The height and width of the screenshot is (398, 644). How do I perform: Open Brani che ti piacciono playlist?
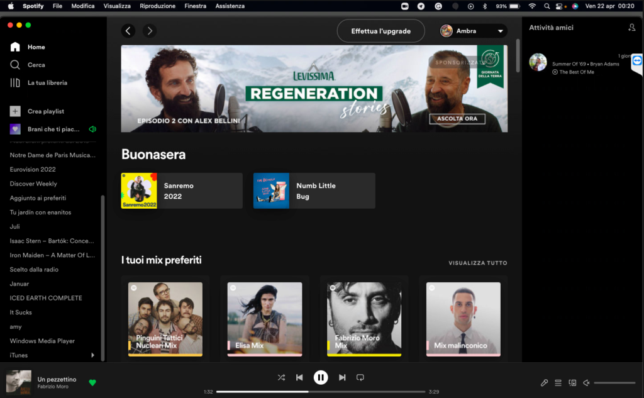pos(53,129)
